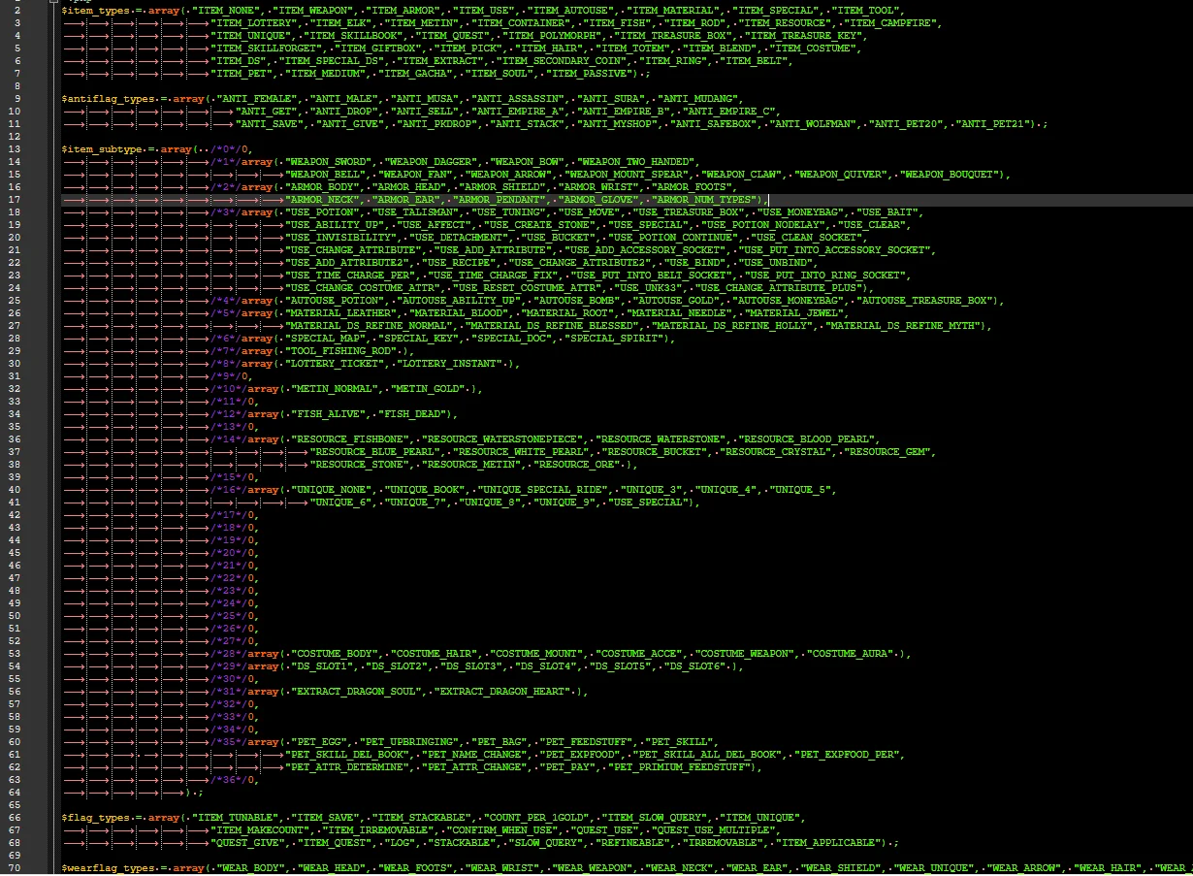
Task: Click the "MATERIAL_DS_REFINE_MYTH" string
Action: pos(903,325)
